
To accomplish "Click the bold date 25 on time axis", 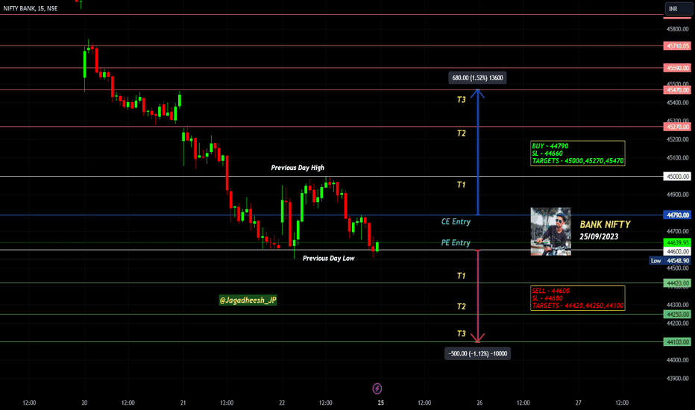I will (x=381, y=403).
